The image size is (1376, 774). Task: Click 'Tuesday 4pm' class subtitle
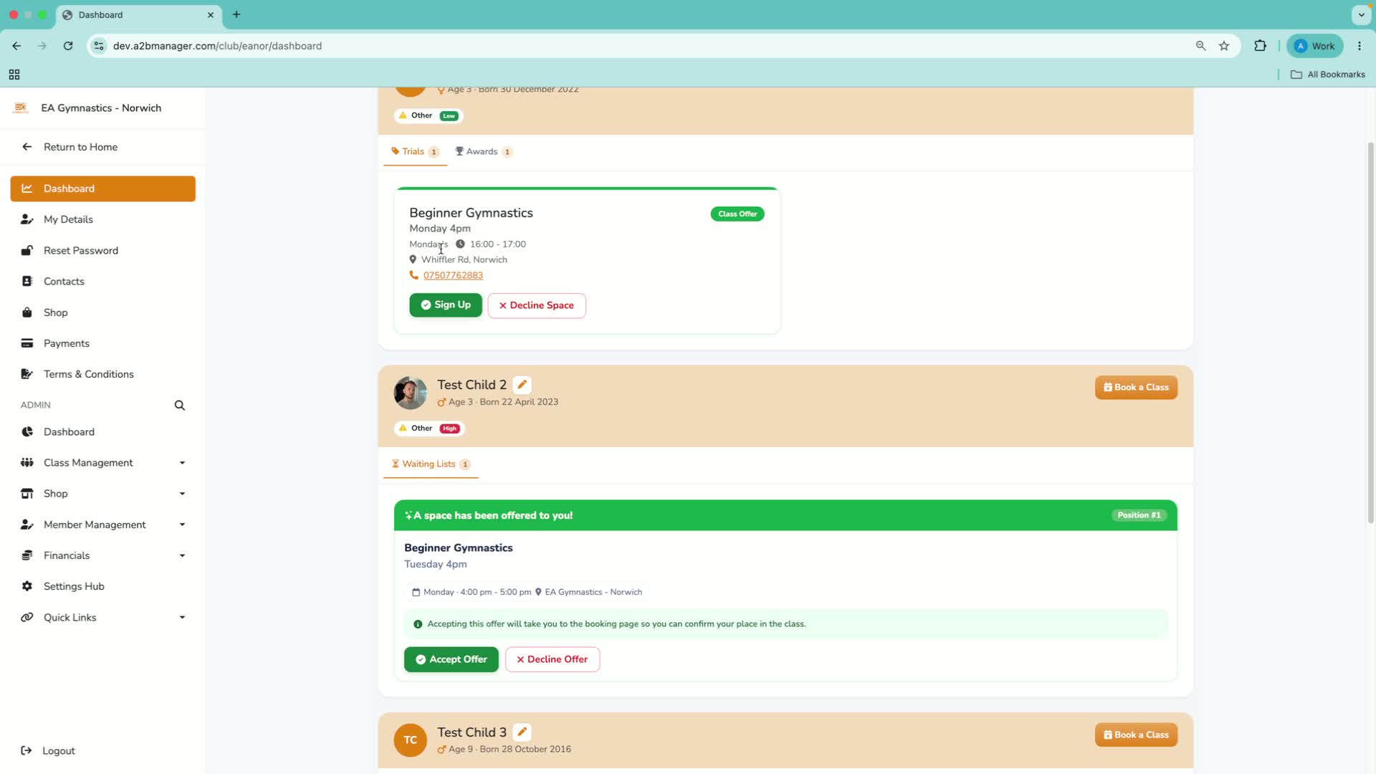436,565
